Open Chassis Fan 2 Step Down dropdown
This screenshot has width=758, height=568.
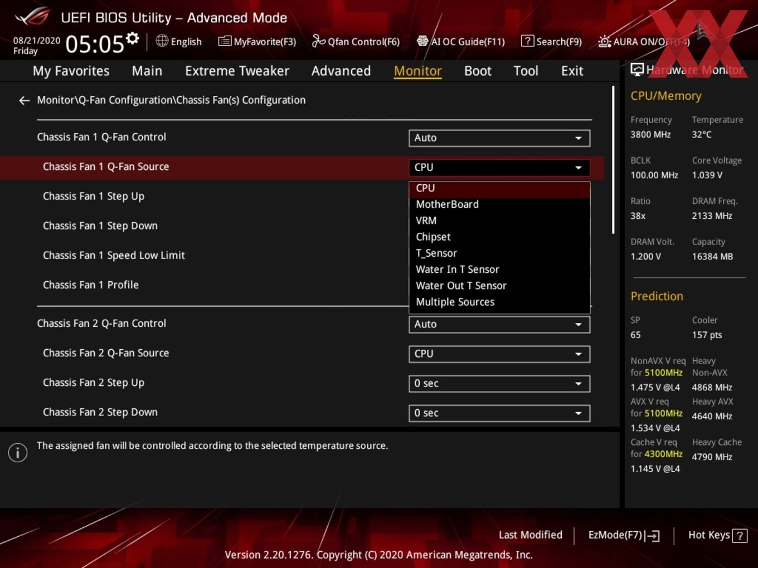tap(499, 413)
